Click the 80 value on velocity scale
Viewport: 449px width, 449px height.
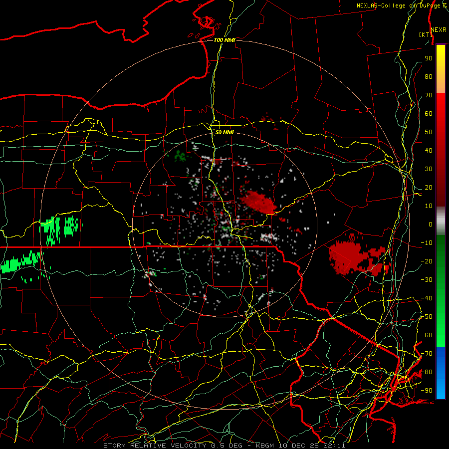[429, 76]
